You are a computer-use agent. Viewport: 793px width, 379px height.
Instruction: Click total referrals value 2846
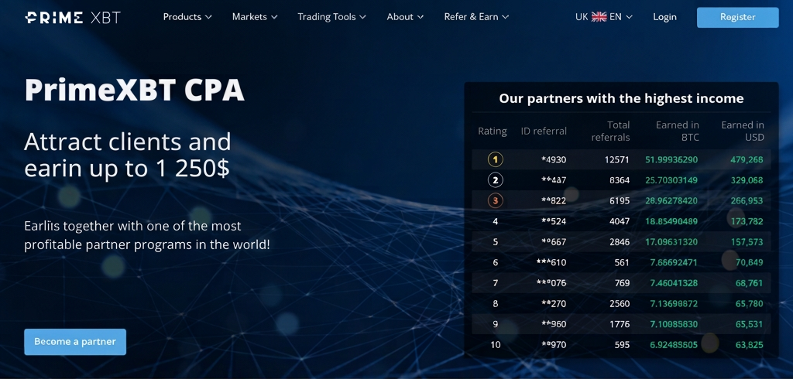tap(620, 242)
